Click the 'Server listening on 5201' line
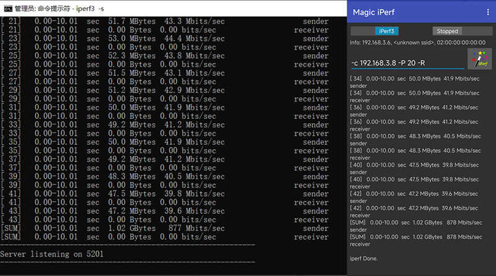496x276 pixels. coord(52,254)
